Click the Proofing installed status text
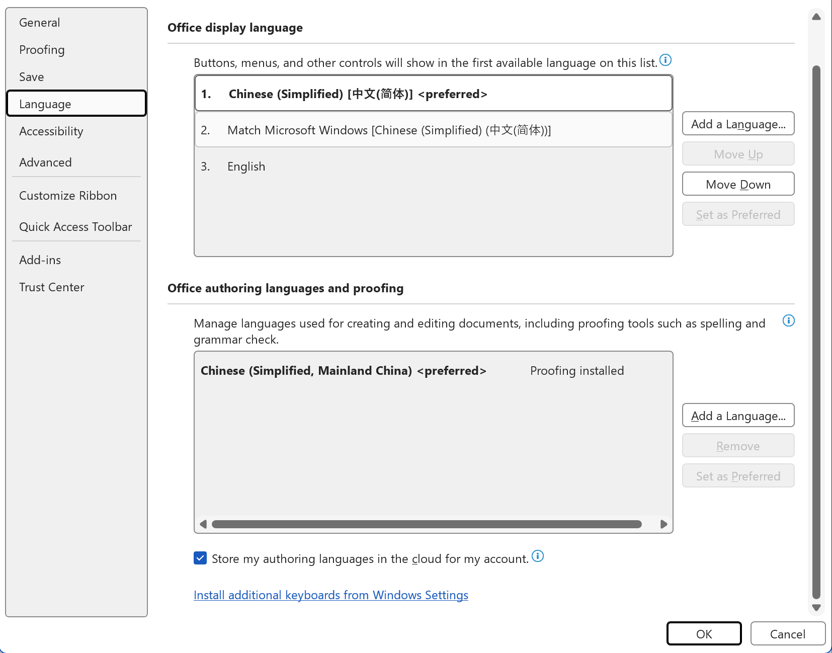 tap(577, 371)
